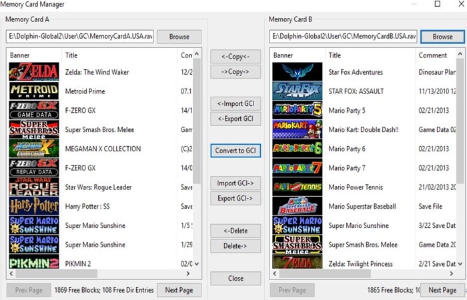
Task: Click the Banner column header in Card A
Action: [34, 55]
